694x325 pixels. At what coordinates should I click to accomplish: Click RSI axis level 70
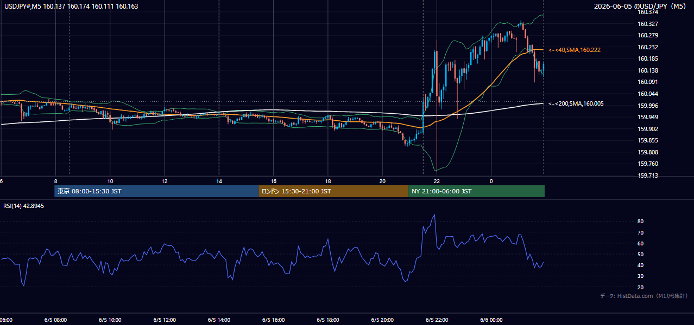641,232
